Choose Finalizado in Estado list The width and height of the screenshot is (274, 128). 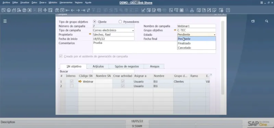click(196, 43)
